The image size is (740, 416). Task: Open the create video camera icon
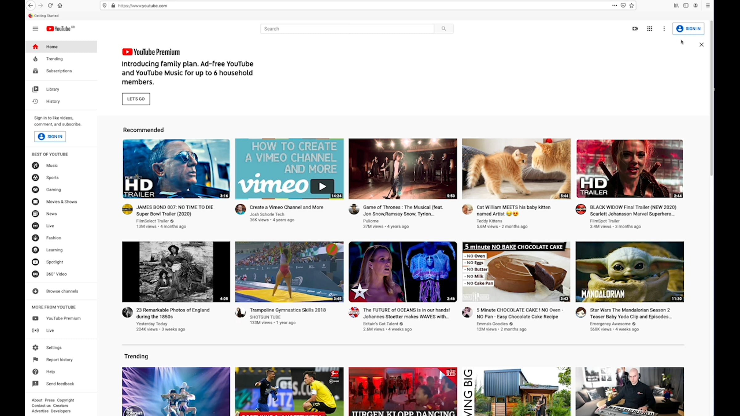(x=635, y=29)
